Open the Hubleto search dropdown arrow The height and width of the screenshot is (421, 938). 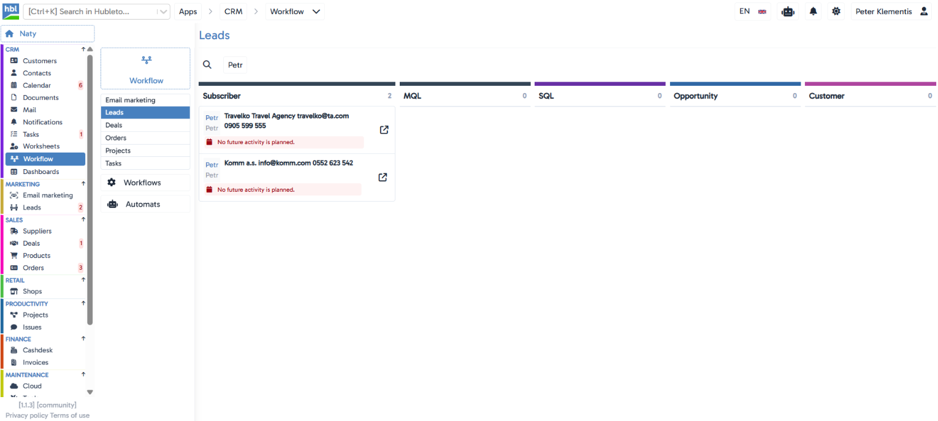[x=162, y=12]
